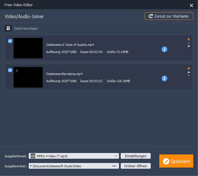Show info for A Taste of Austria.mp4
The height and width of the screenshot is (176, 198).
tap(164, 49)
